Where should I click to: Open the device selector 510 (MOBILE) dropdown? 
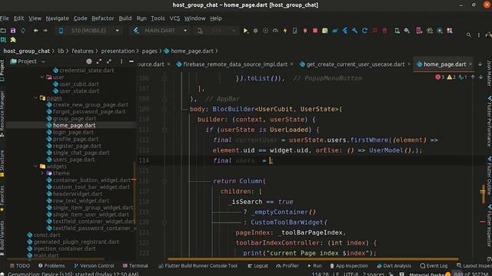pos(89,31)
